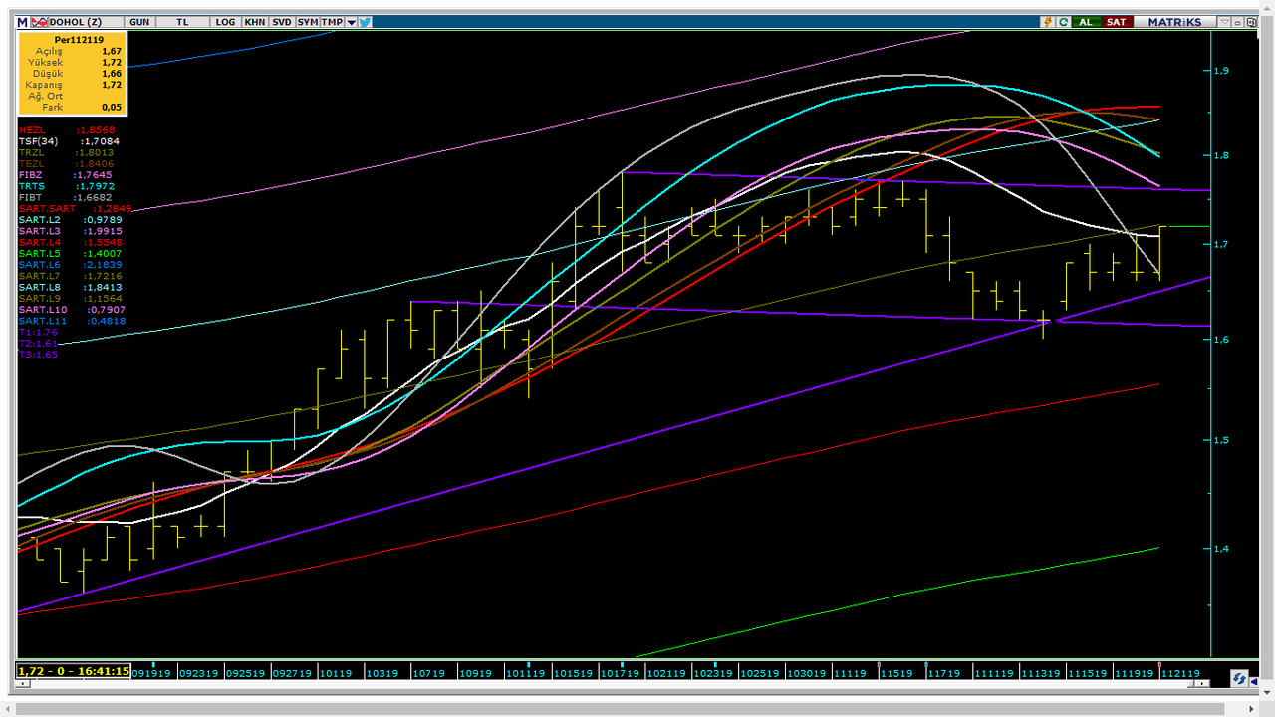The image size is (1275, 717).
Task: Click the T1:1,76 trend label
Action: [38, 333]
